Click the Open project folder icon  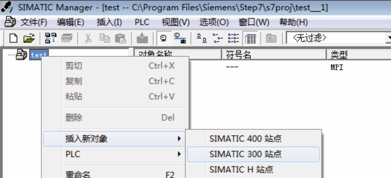pos(29,38)
